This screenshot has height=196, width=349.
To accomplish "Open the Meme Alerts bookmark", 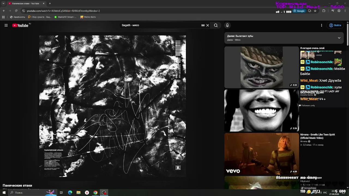I will (x=88, y=17).
